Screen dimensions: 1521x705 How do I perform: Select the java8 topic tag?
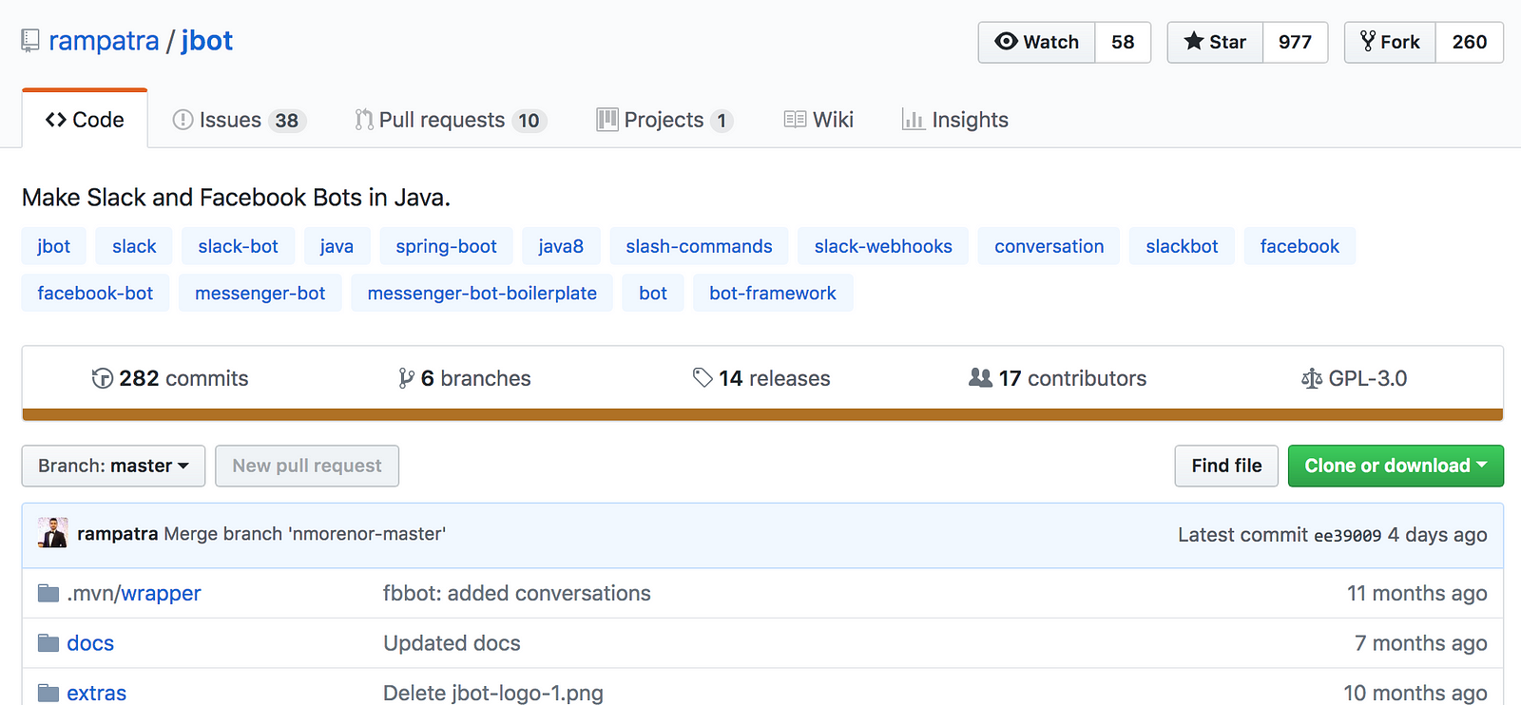click(561, 246)
